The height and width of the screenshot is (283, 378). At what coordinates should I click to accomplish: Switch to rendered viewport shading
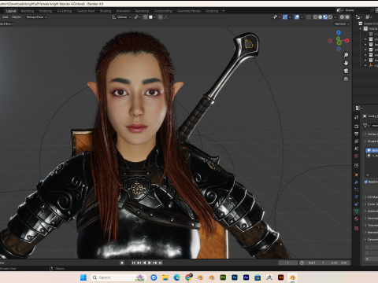[x=330, y=17]
